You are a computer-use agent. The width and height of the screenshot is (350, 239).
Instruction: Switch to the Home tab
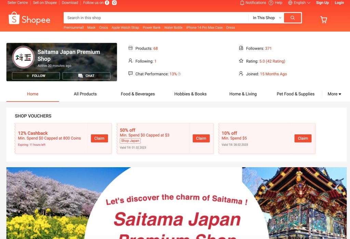32,94
